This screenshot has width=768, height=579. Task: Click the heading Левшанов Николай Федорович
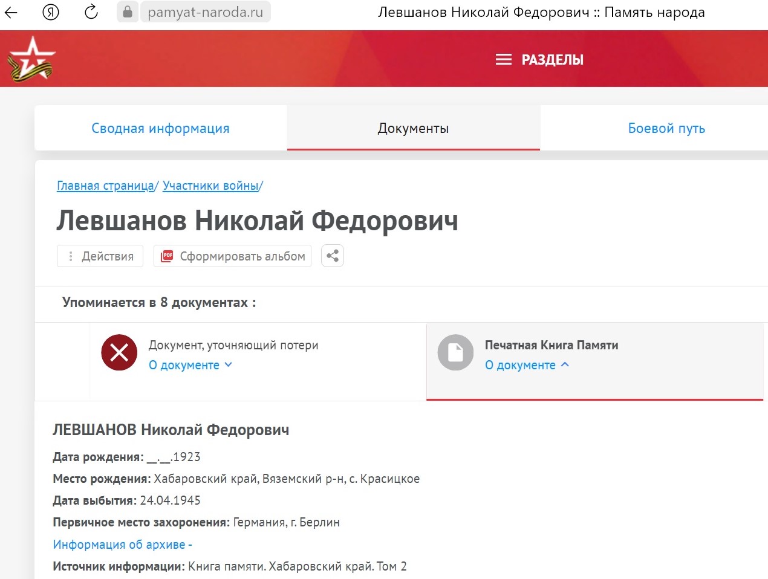(258, 221)
